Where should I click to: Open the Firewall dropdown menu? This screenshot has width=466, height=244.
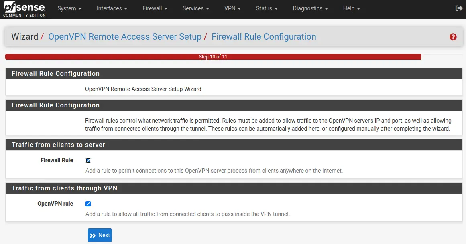(x=155, y=8)
